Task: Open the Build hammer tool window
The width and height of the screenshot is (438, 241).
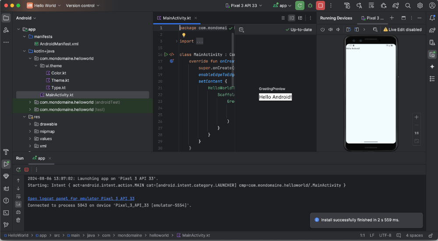Action: click(6, 152)
